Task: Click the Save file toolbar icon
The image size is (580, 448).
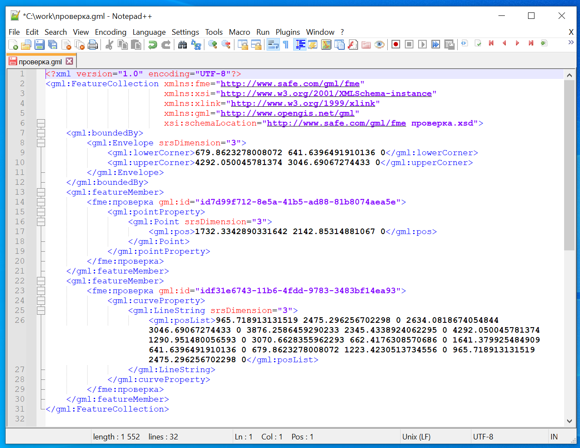Action: (x=39, y=45)
